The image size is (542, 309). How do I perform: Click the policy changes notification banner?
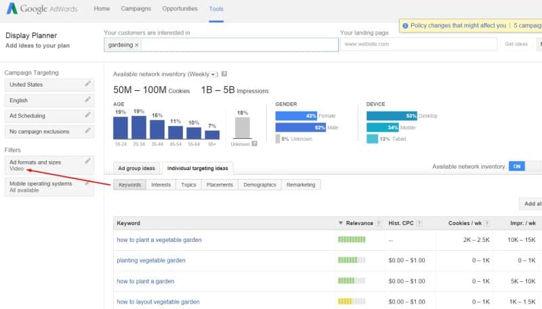(x=470, y=26)
